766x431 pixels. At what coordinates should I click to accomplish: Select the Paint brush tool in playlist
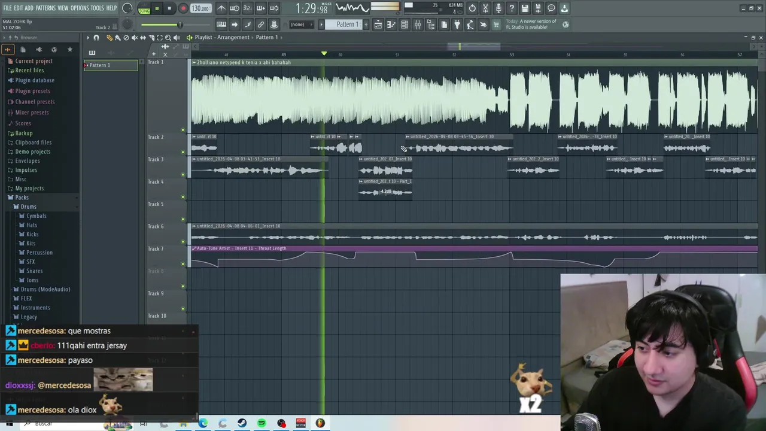tap(117, 37)
